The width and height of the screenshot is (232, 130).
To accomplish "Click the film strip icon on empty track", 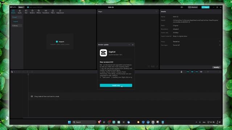I will click(32, 96).
